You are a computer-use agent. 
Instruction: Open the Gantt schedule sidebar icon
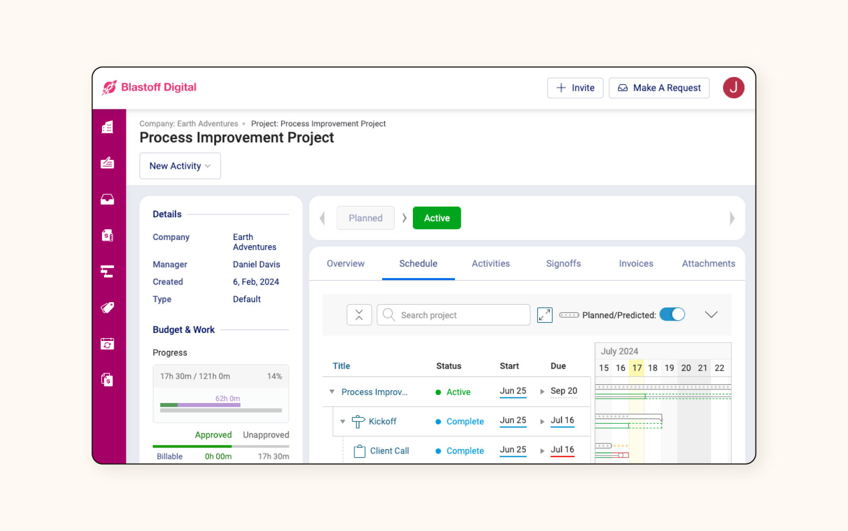click(107, 271)
